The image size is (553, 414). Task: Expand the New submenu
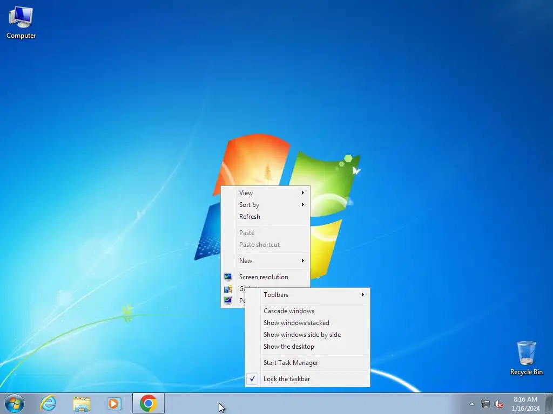pos(265,261)
